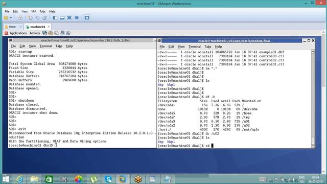
Task: Click the third launcher icon in GNOME panel after email
Action: coord(57,33)
